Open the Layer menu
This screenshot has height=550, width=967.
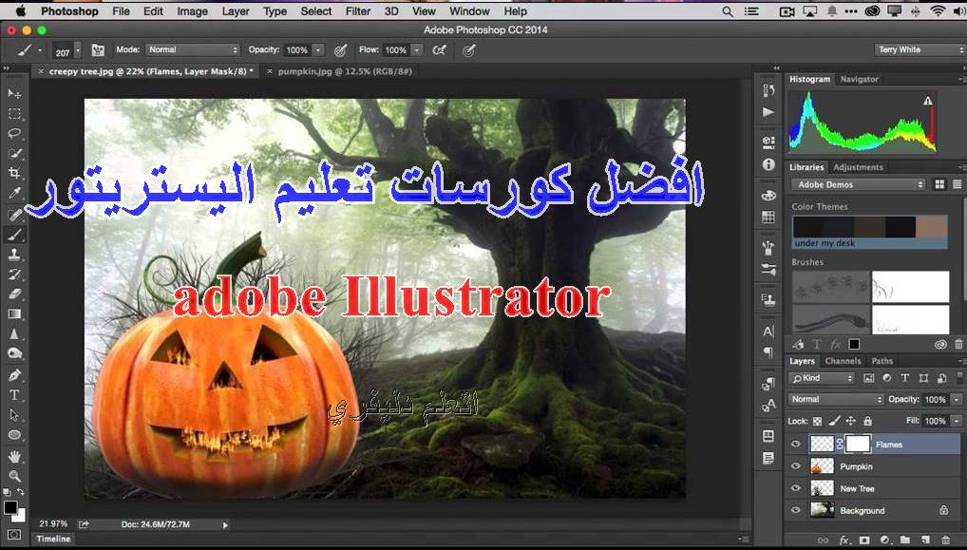[235, 11]
